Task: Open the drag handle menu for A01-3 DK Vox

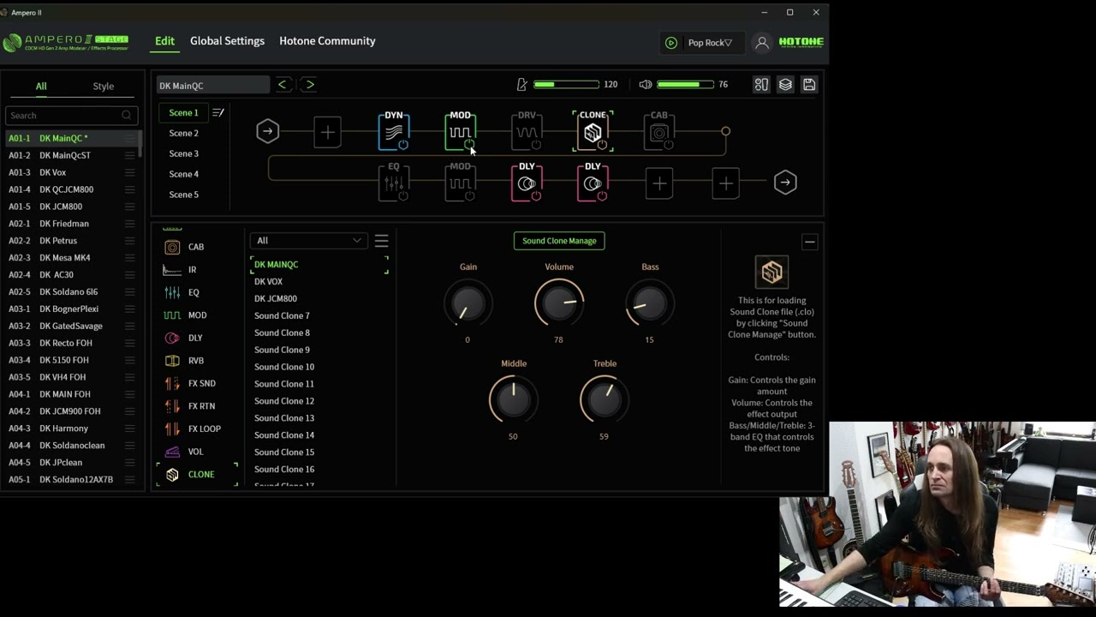Action: (130, 172)
